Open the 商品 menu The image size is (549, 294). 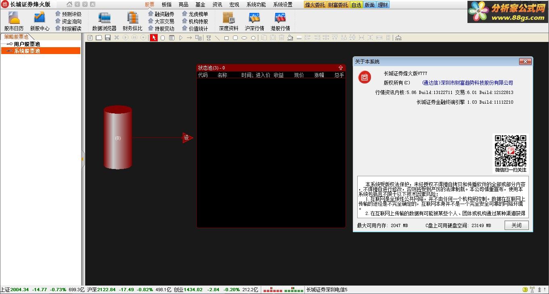(x=184, y=5)
